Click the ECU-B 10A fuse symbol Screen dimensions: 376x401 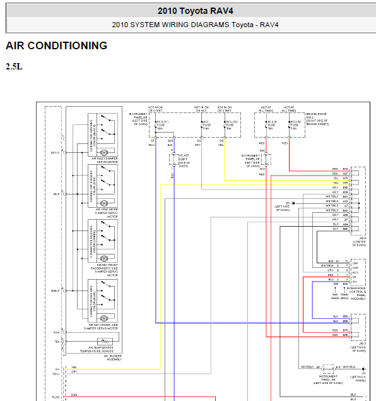(266, 125)
